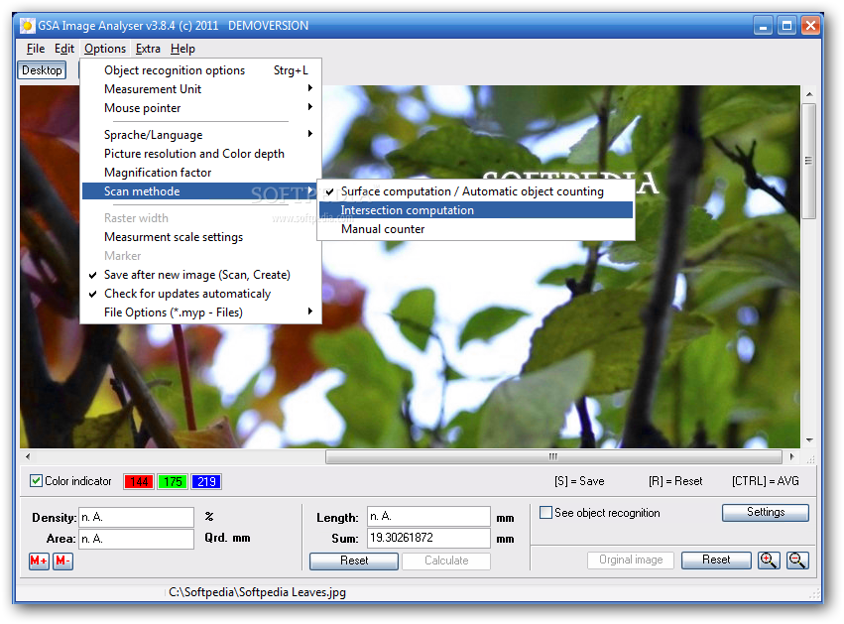The width and height of the screenshot is (844, 624).
Task: Expand the Sprache/Language submenu
Action: (x=201, y=135)
